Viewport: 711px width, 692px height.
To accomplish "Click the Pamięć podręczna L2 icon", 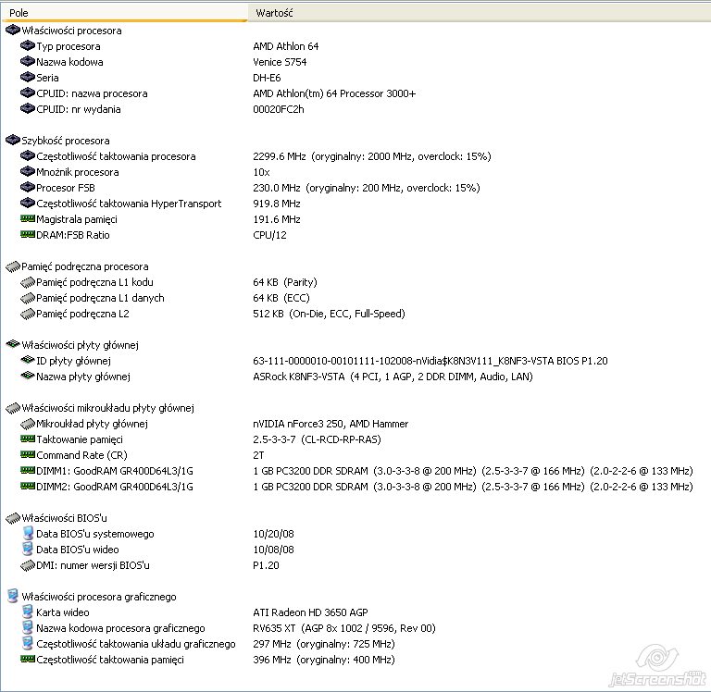I will pyautogui.click(x=28, y=314).
